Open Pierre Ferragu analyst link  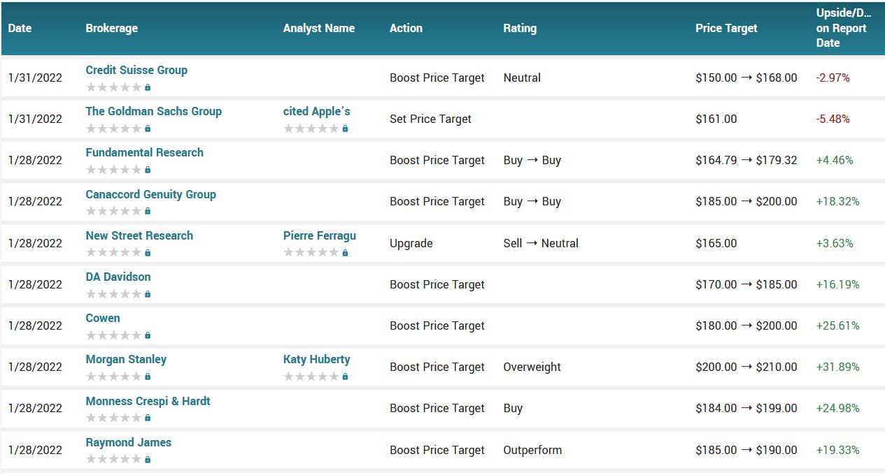point(319,236)
